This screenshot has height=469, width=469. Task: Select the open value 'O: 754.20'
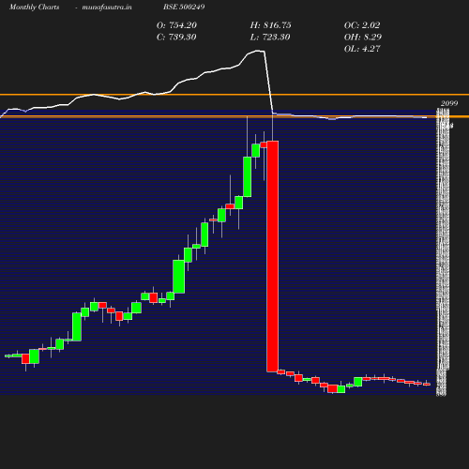point(176,25)
